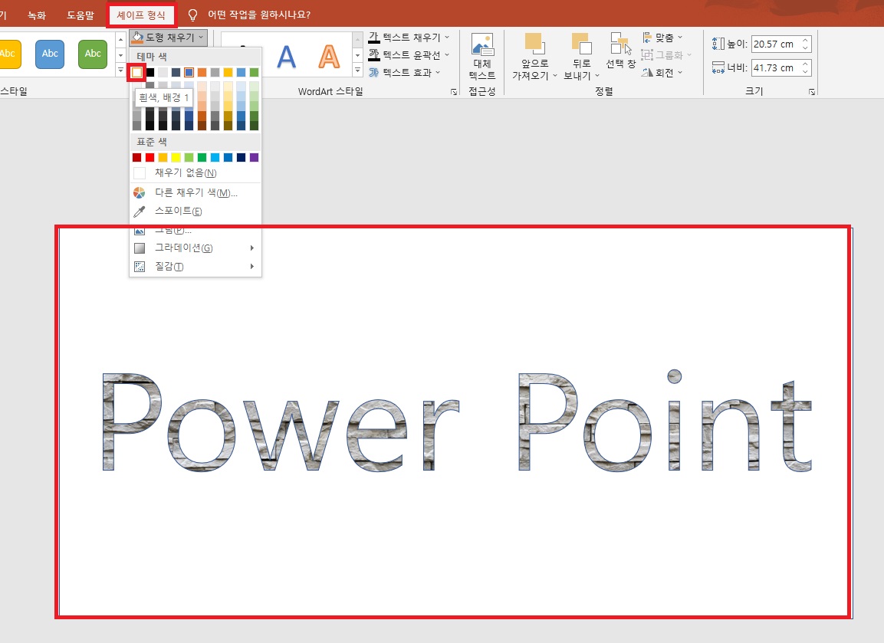Choose the blue accent theme swatch with orange border

(189, 72)
